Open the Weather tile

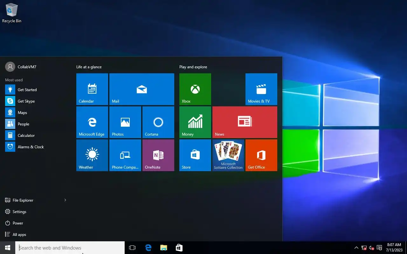click(92, 155)
